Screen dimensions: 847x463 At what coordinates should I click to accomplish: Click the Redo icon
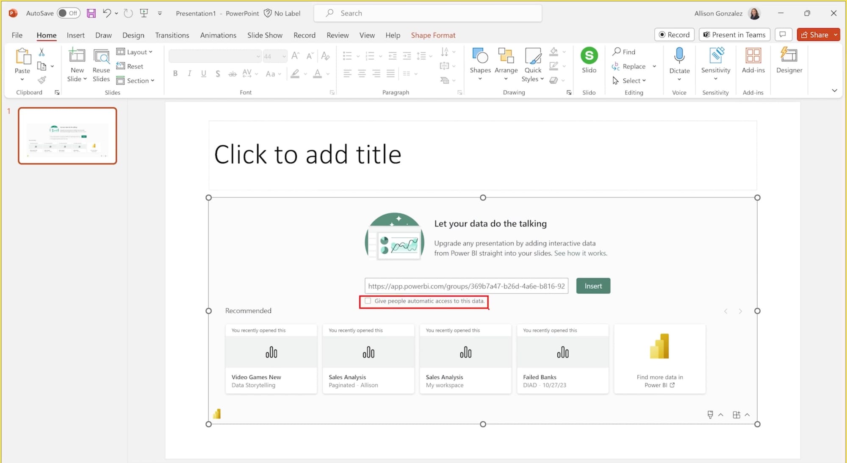pyautogui.click(x=128, y=13)
